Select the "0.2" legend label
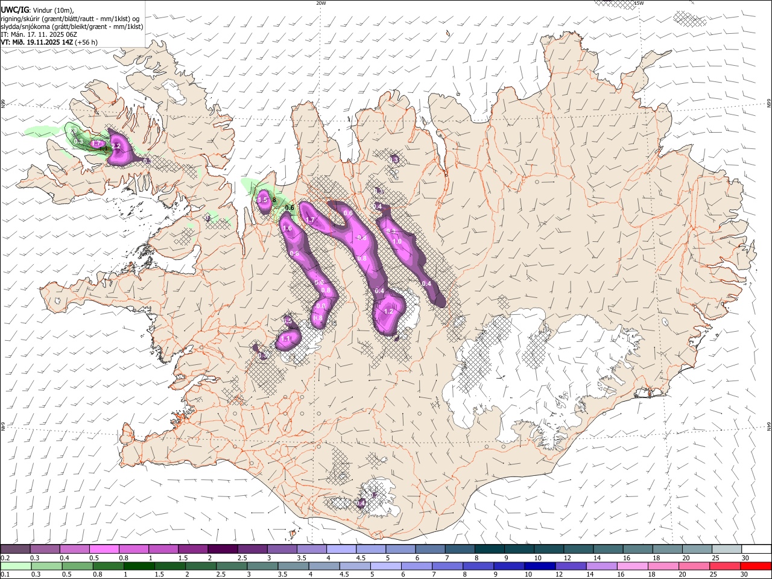The image size is (772, 579). coord(4,558)
